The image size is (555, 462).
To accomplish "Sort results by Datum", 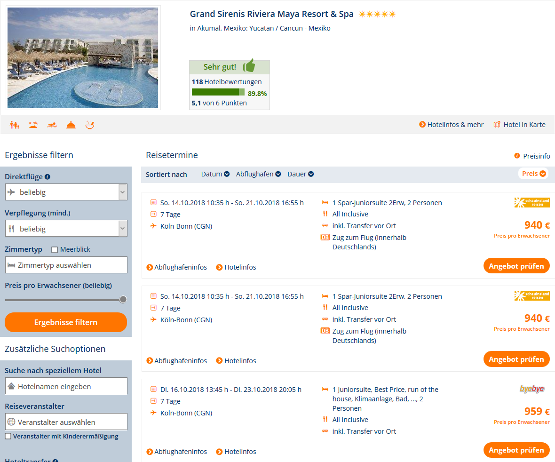I will pyautogui.click(x=215, y=174).
